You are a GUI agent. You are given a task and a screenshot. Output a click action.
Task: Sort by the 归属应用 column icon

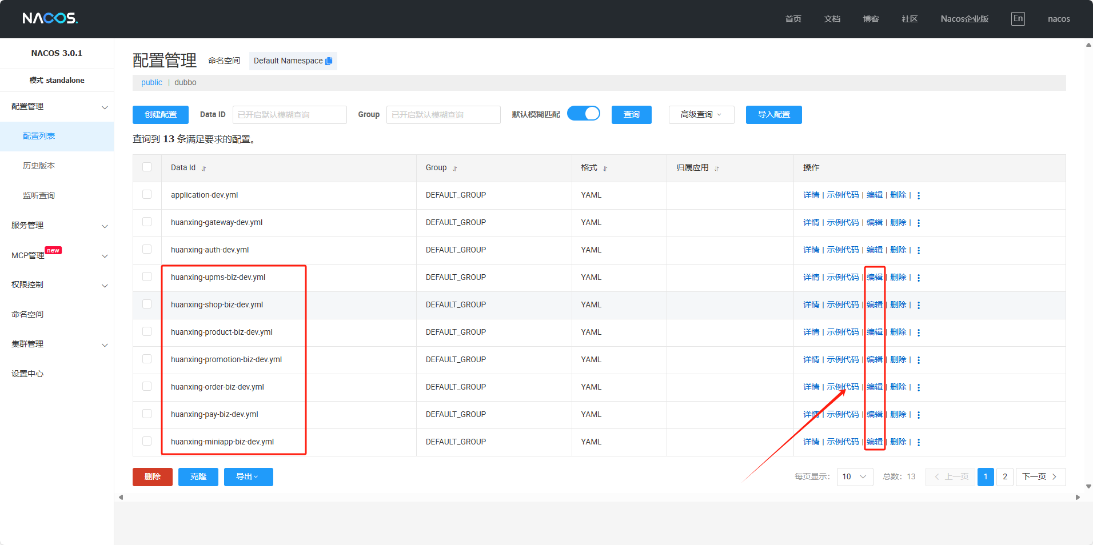pos(716,169)
